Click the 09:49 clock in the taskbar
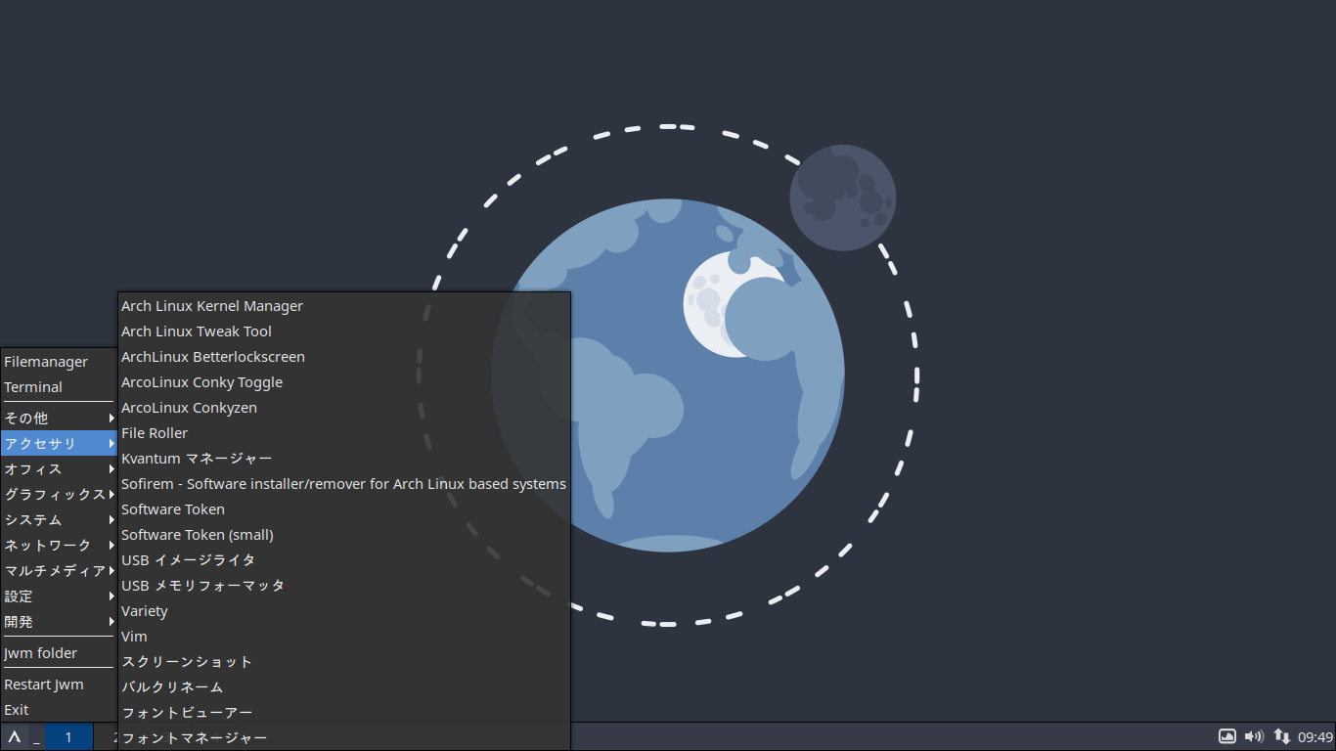1336x751 pixels. coord(1315,737)
